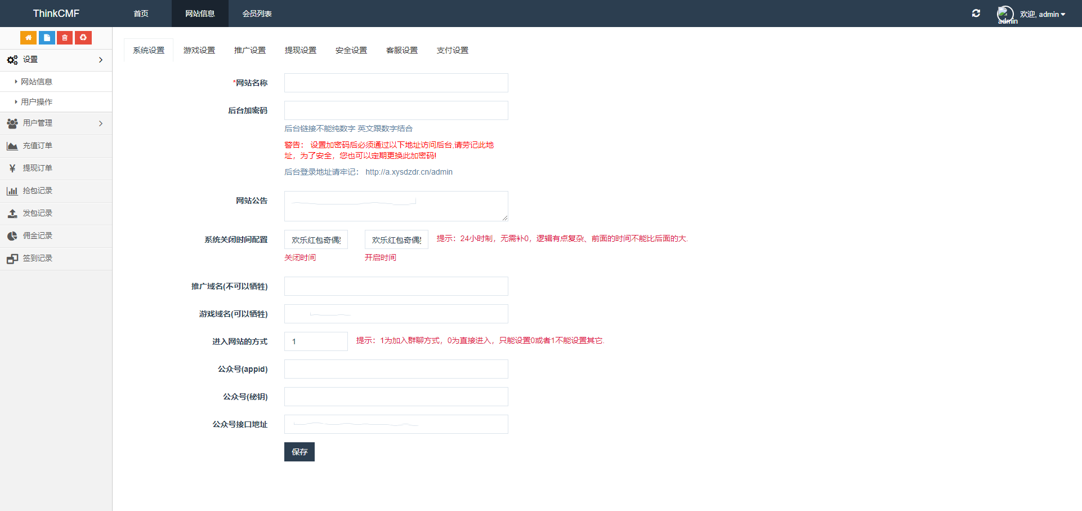Focus the 公众号接口地址 input field

(396, 424)
